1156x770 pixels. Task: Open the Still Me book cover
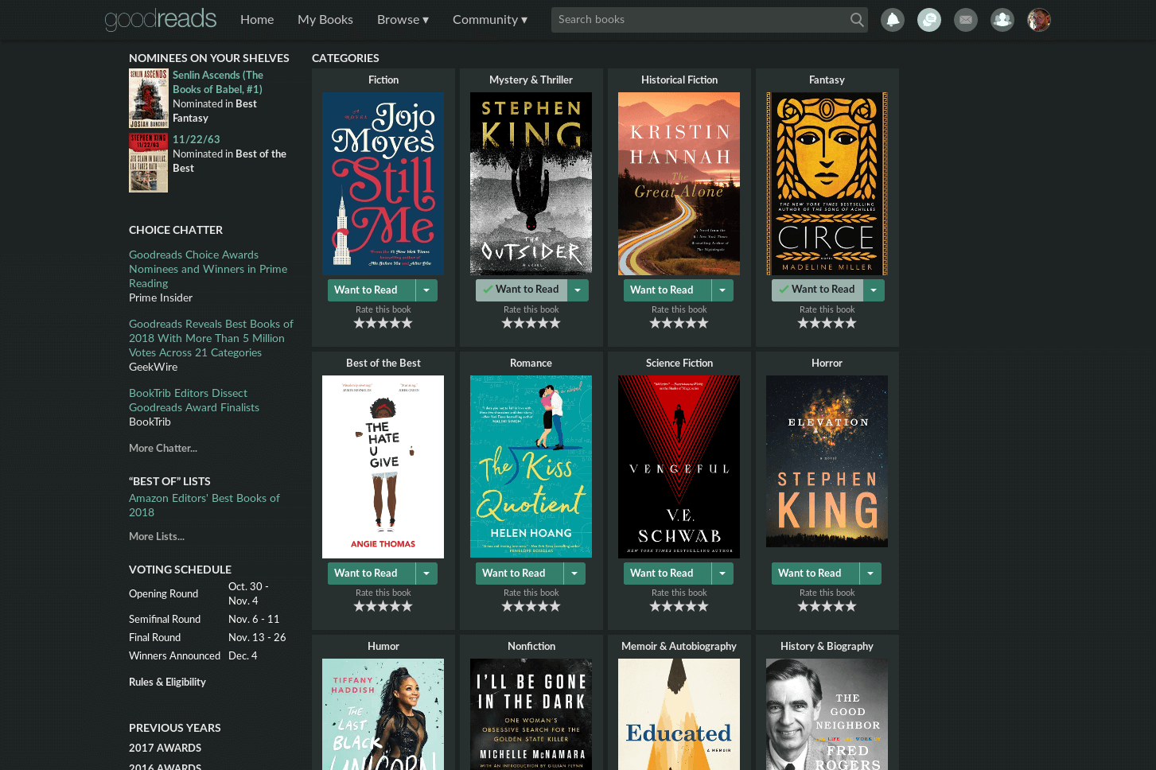click(383, 184)
